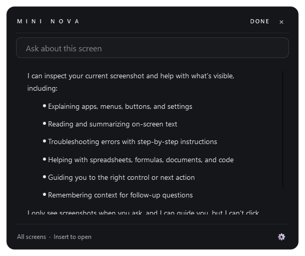
Task: Click 'Reading and summarizing on-screen text' line
Action: pos(112,124)
